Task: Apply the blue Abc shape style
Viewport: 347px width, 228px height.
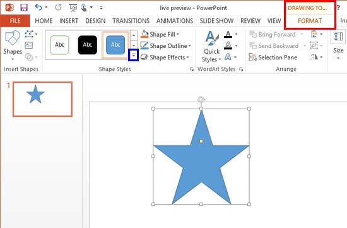Action: coord(115,45)
